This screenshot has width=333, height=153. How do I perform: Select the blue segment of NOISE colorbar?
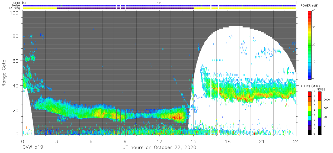319,122
